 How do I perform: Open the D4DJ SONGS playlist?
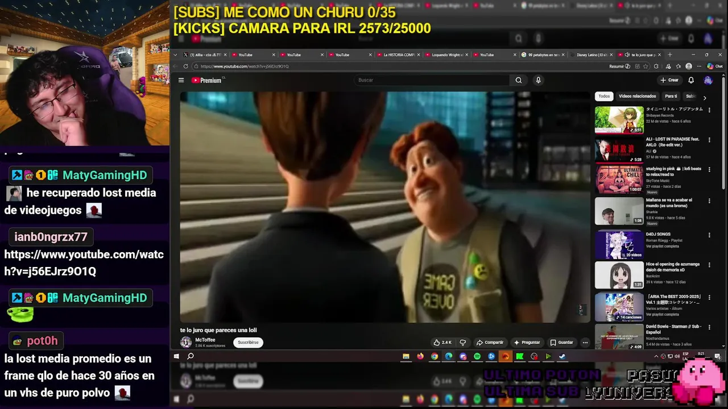(619, 245)
